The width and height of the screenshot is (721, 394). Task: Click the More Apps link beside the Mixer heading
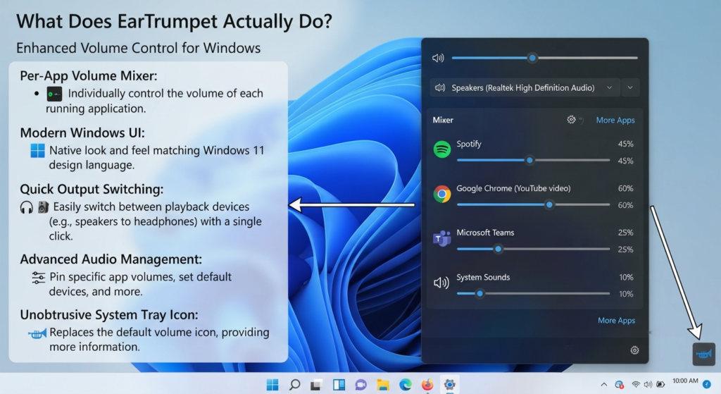point(615,120)
